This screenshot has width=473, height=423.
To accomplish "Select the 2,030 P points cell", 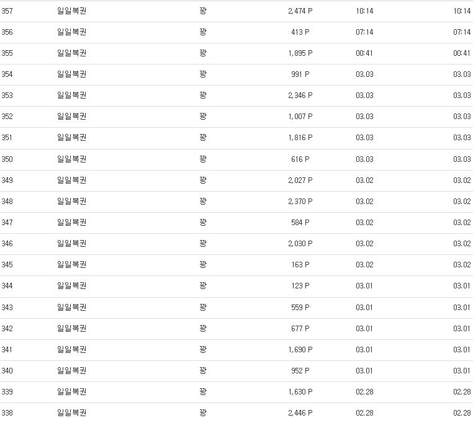I will point(300,244).
